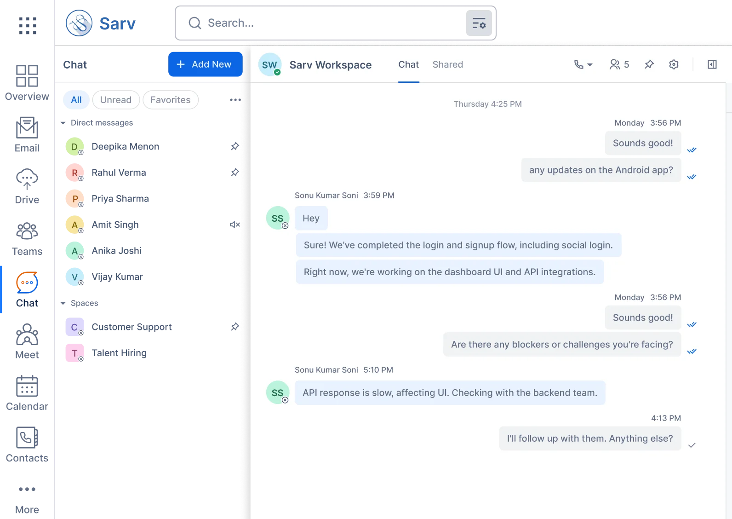Select 'any updates on the Android app?' message
Viewport: 732px width, 519px height.
click(x=601, y=170)
